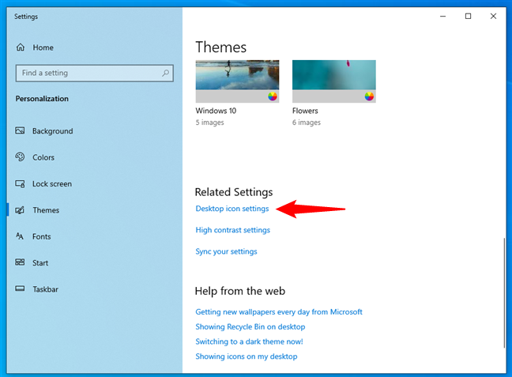The width and height of the screenshot is (512, 377).
Task: Apply the Windows 10 theme thumbnail
Action: [x=237, y=81]
